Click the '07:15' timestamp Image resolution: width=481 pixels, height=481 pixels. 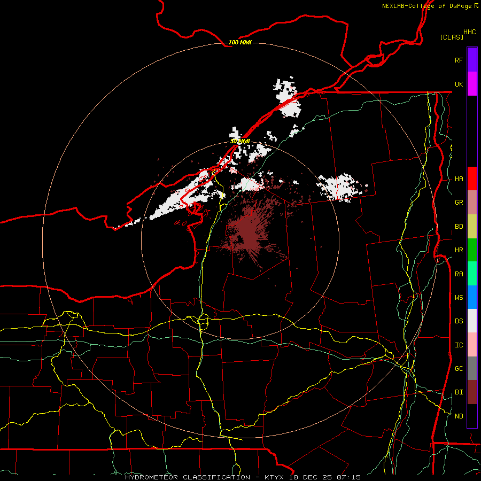click(x=348, y=477)
